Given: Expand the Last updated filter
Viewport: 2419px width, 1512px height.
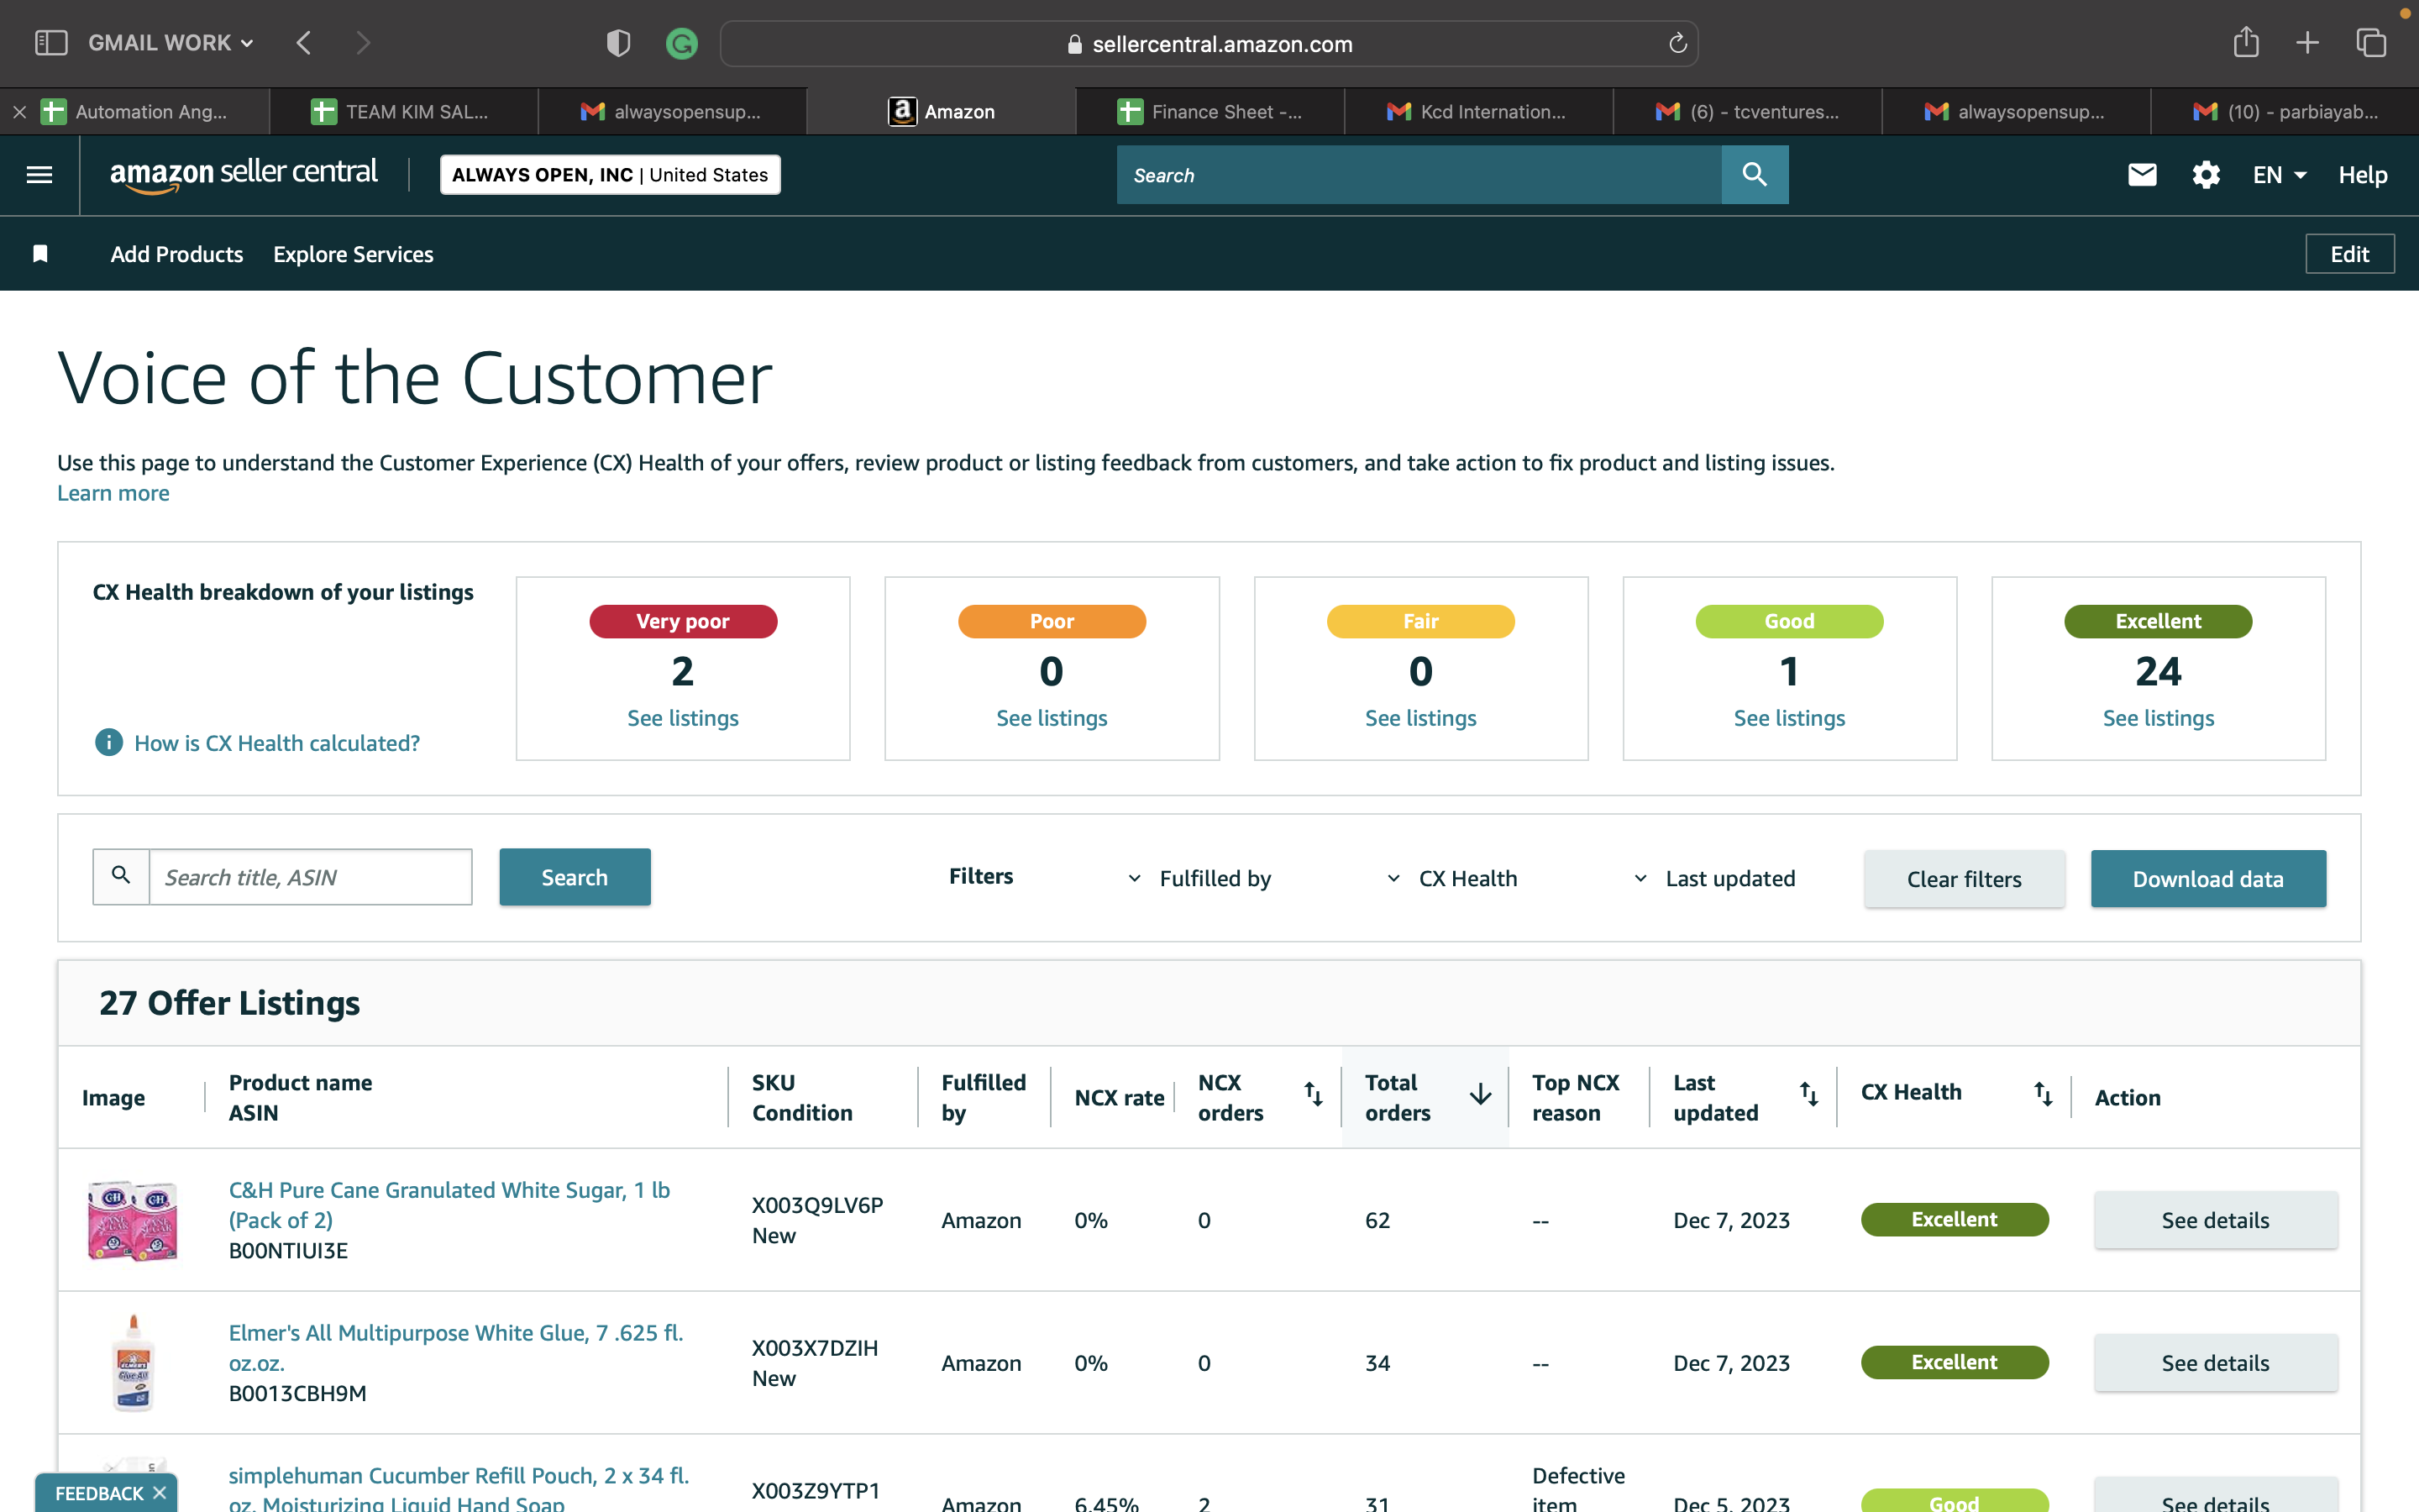Looking at the screenshot, I should (x=1713, y=878).
